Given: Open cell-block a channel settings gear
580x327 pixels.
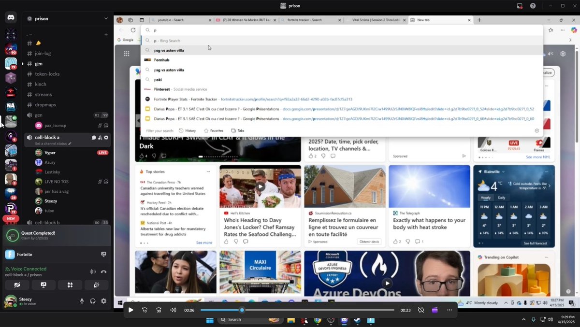Looking at the screenshot, I should [x=106, y=138].
